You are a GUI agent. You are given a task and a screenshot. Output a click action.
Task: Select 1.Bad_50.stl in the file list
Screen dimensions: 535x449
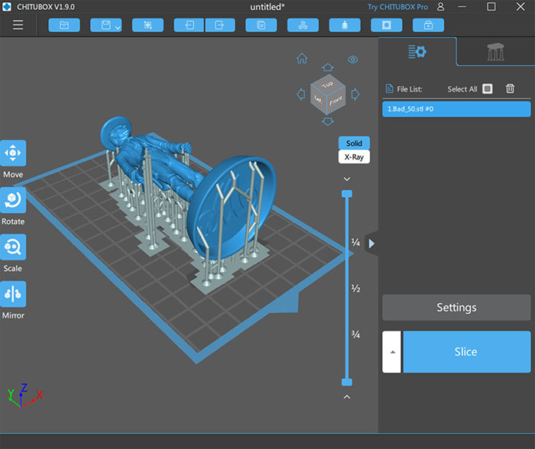tap(456, 109)
